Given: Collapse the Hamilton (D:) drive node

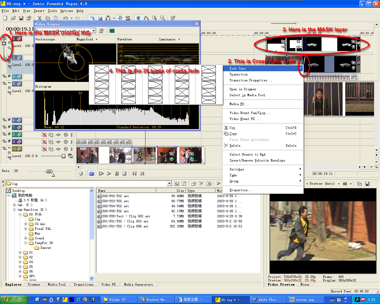Looking at the screenshot, I should (14, 210).
